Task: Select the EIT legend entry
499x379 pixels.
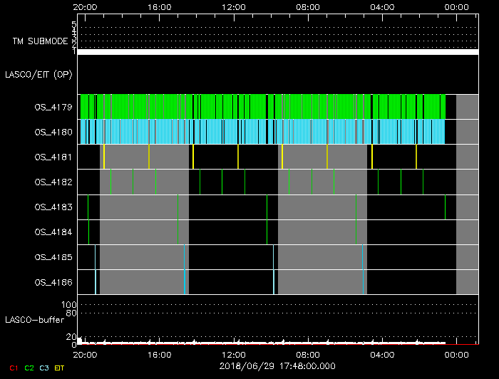Action: coord(60,368)
